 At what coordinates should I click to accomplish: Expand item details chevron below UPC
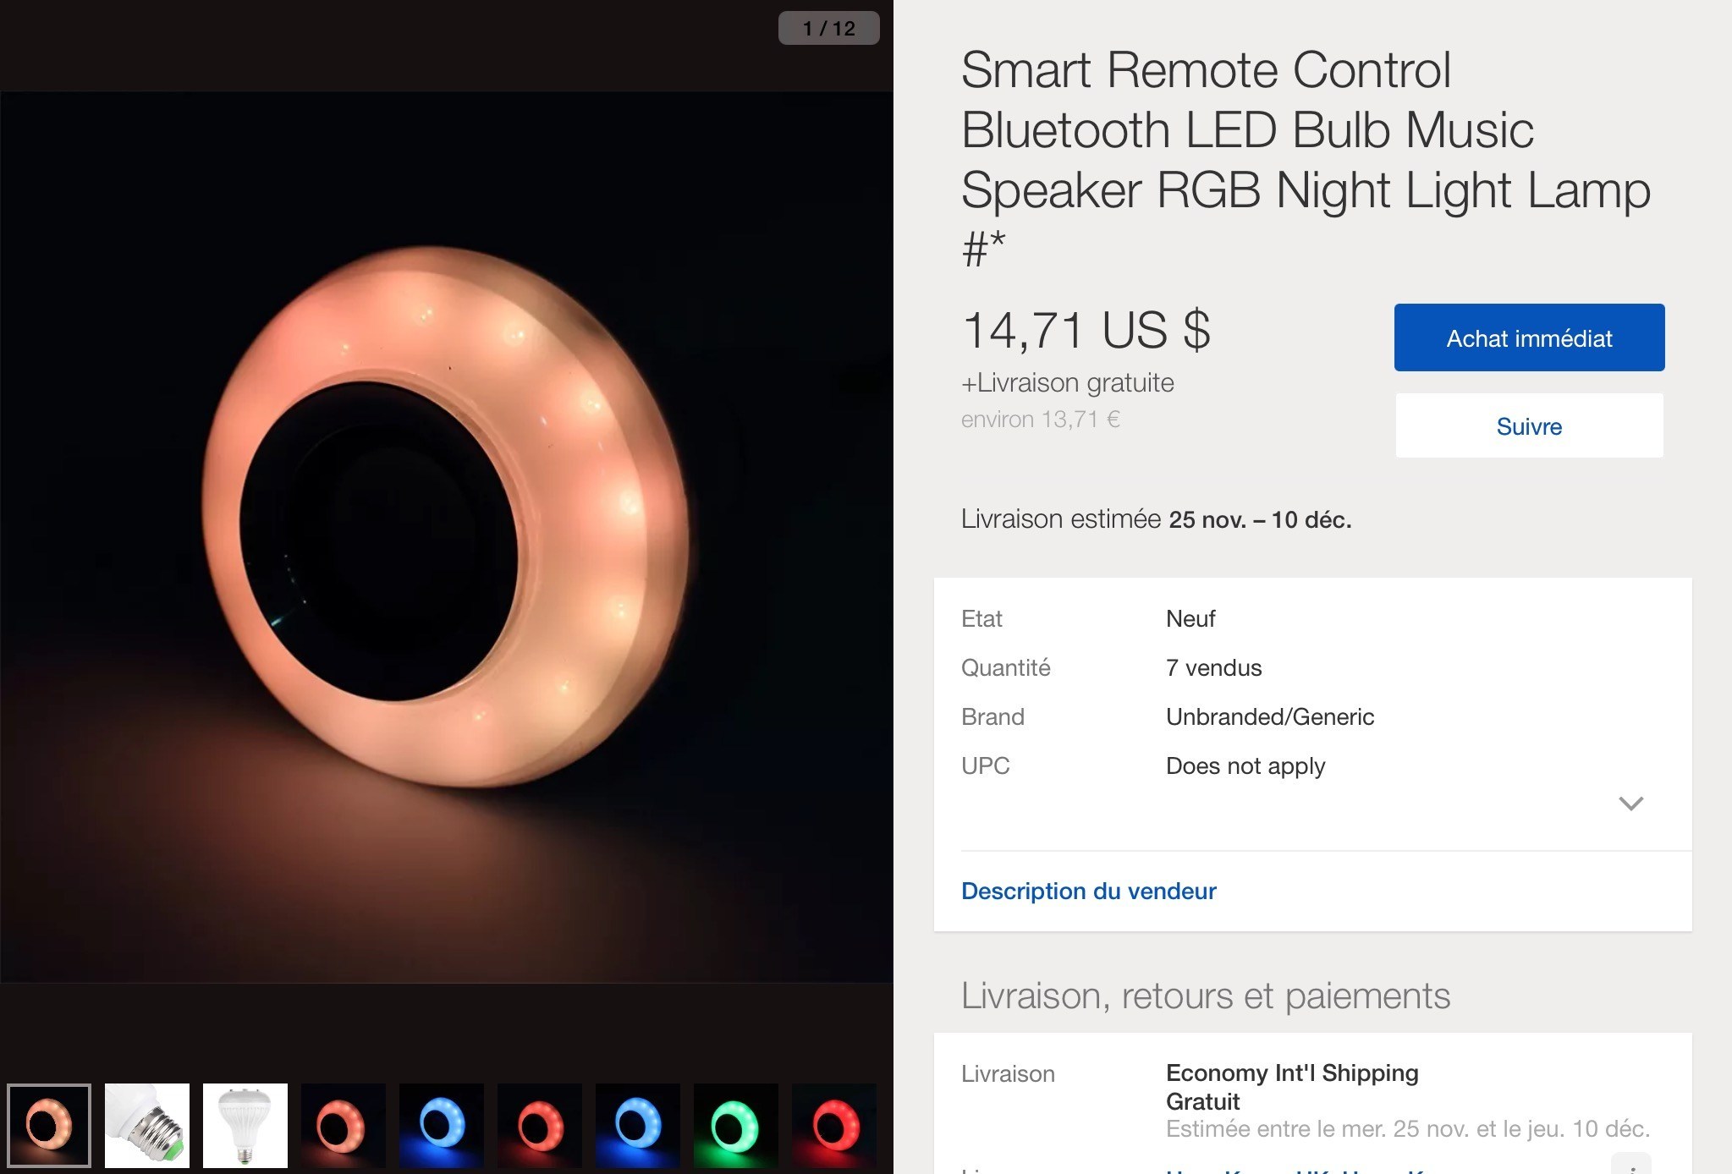tap(1630, 804)
